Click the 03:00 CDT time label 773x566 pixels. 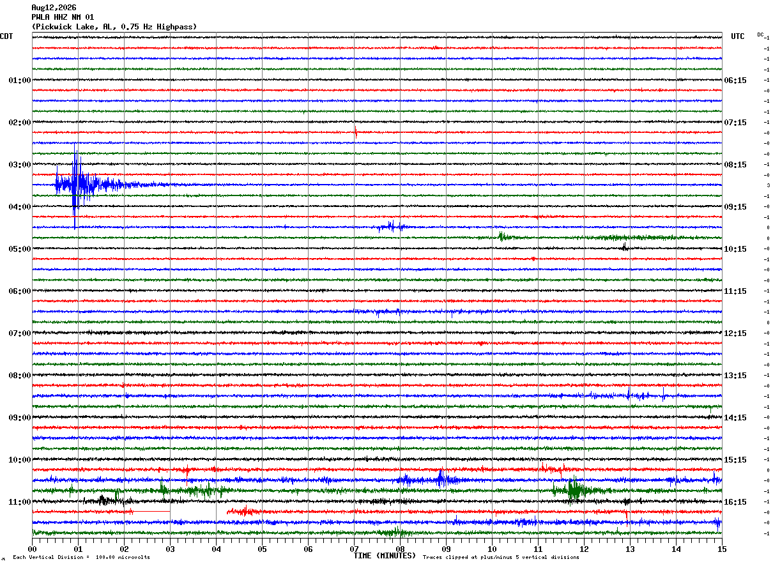20,165
